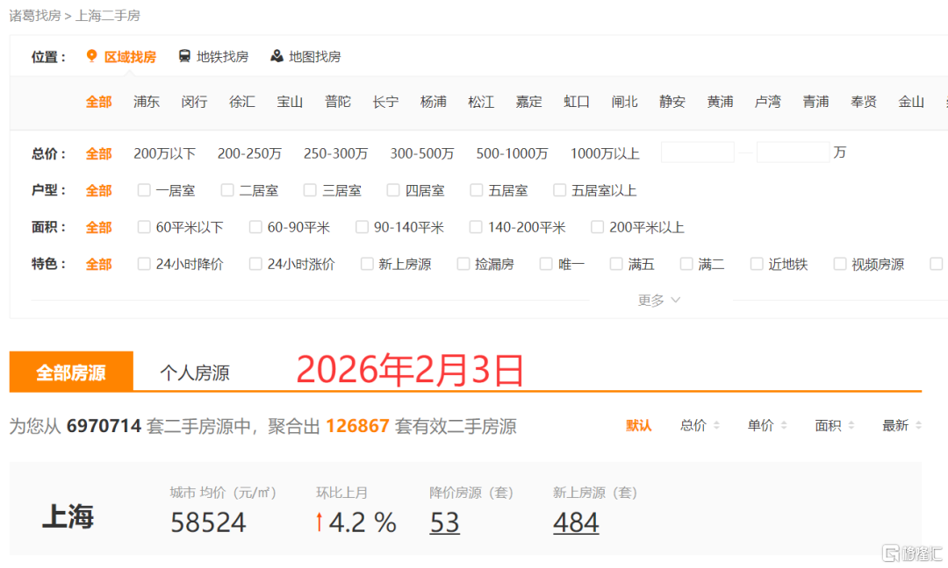Click the minimum price input field

[697, 153]
